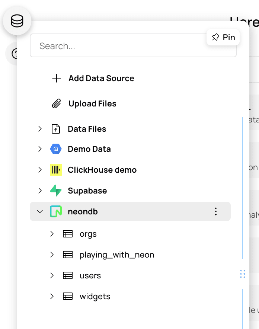
Task: Click Add Data Source
Action: coord(101,79)
